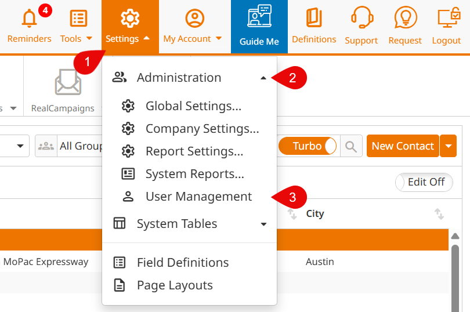Click the Request label
The width and height of the screenshot is (470, 312).
[x=405, y=41]
